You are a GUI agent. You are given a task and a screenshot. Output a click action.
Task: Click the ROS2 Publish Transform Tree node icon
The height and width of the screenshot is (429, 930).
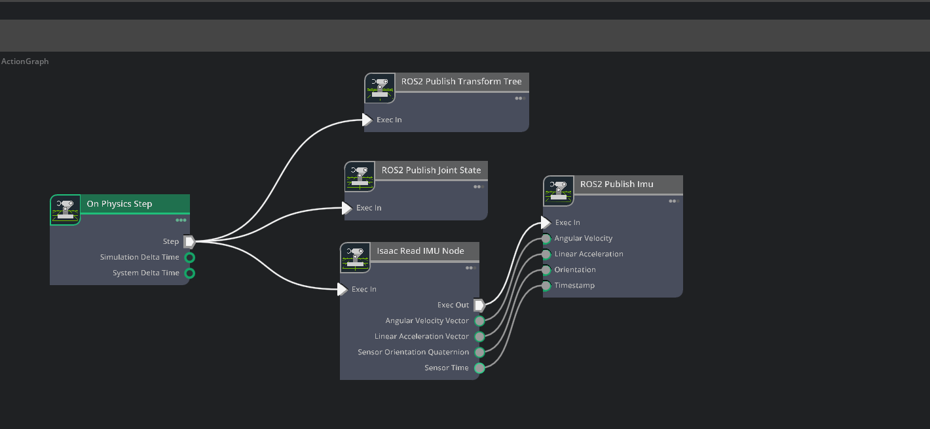click(x=380, y=88)
